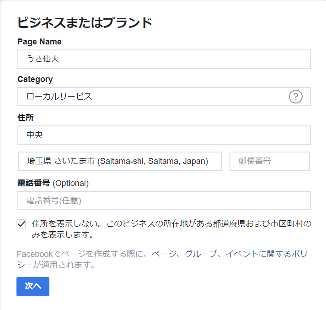Open the Category field showing ローカルサービス
The height and width of the screenshot is (310, 326).
pyautogui.click(x=151, y=97)
